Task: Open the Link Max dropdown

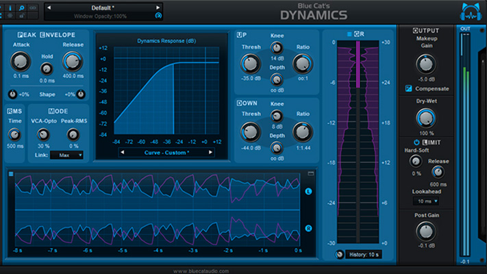Action: pyautogui.click(x=66, y=155)
